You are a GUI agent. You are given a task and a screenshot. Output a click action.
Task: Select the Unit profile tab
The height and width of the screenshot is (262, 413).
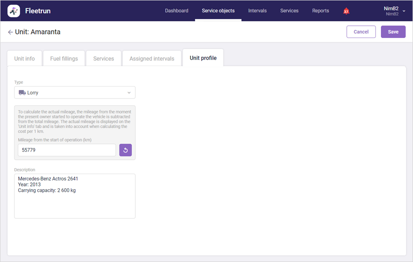click(x=203, y=58)
